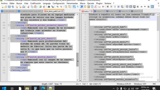The width and height of the screenshot is (160, 90).
Task: Click line number 72 in the left view margin
Action: (4, 70)
